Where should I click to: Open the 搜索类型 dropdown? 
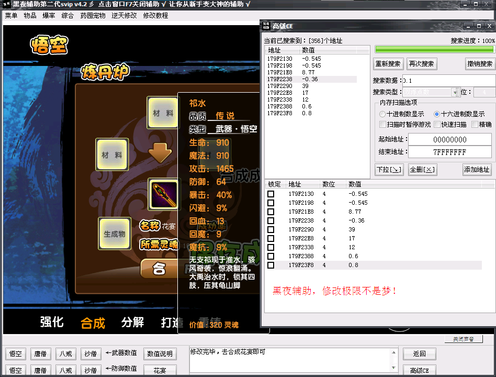455,92
